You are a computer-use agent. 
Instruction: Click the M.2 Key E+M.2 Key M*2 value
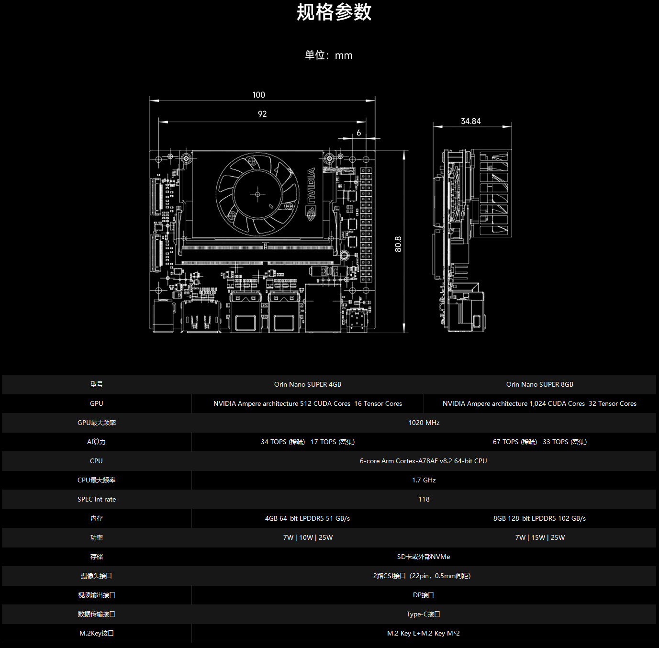pyautogui.click(x=424, y=633)
